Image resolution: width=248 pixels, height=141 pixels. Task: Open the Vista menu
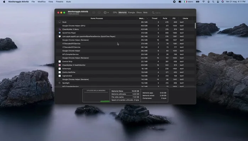point(51,1)
